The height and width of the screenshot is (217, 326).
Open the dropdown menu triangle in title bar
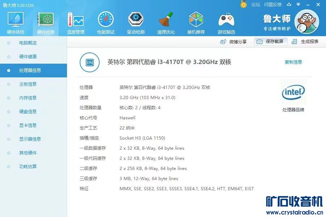point(298,4)
